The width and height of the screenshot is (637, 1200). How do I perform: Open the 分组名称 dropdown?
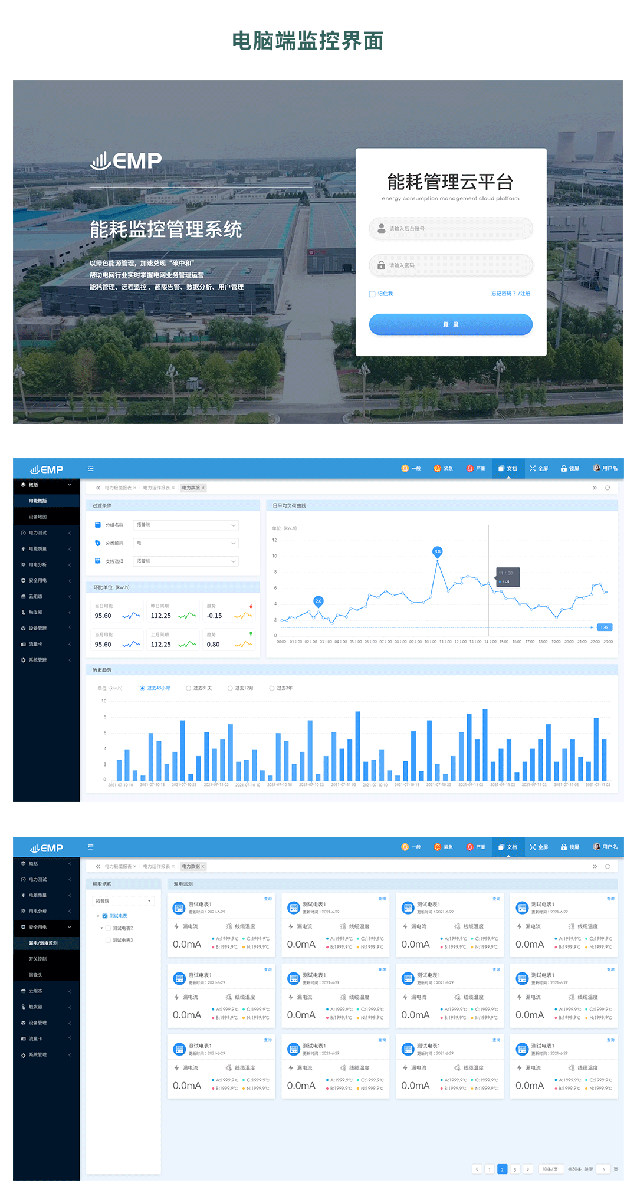[x=186, y=525]
